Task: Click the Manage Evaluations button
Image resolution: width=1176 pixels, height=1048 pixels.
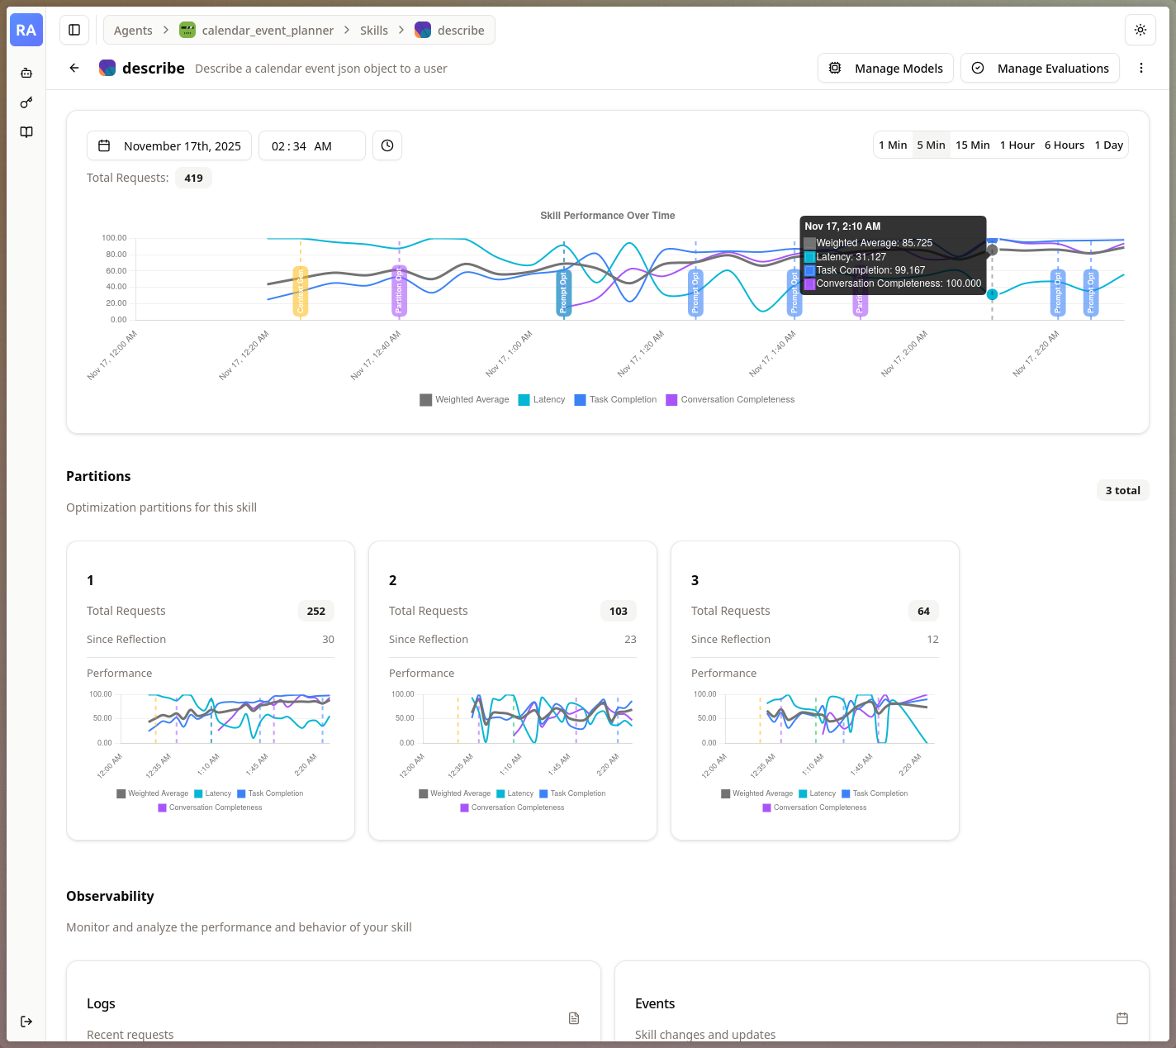Action: [x=1040, y=69]
